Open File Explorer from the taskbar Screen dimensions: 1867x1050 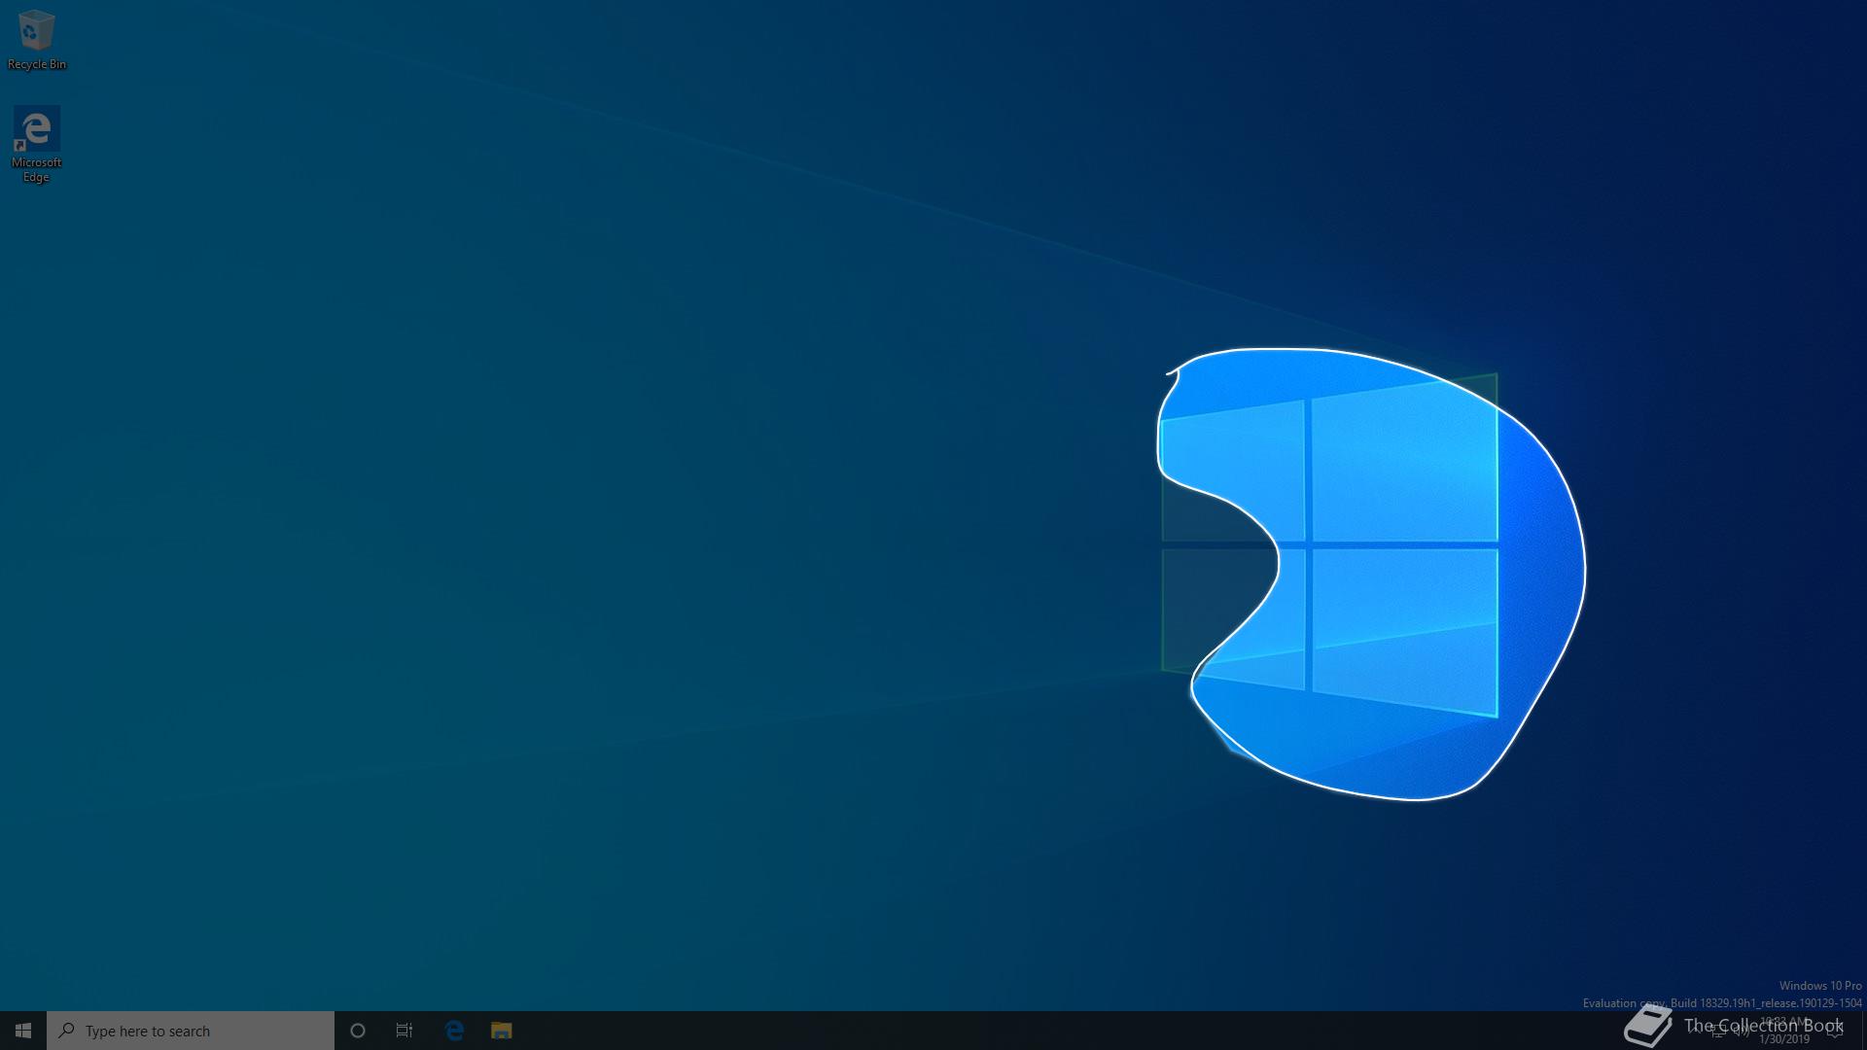pos(501,1031)
